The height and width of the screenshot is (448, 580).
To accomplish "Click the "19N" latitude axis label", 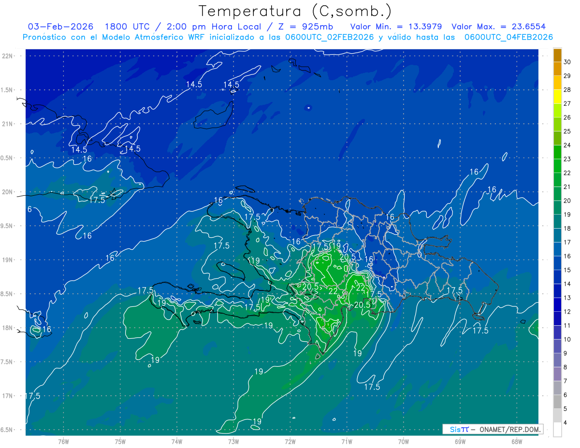I will pyautogui.click(x=8, y=260).
